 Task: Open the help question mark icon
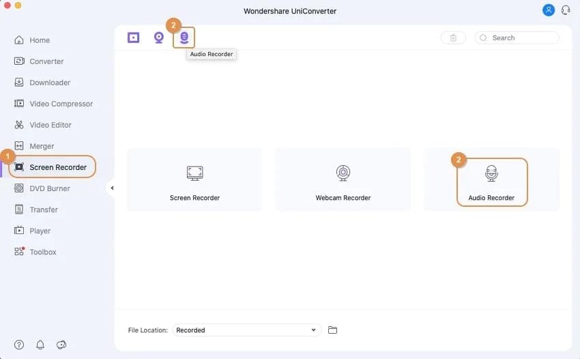click(19, 345)
